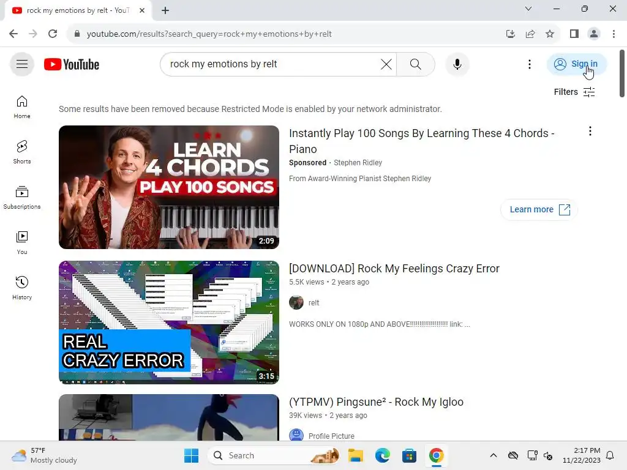
Task: Open Subscriptions in the sidebar
Action: click(22, 198)
